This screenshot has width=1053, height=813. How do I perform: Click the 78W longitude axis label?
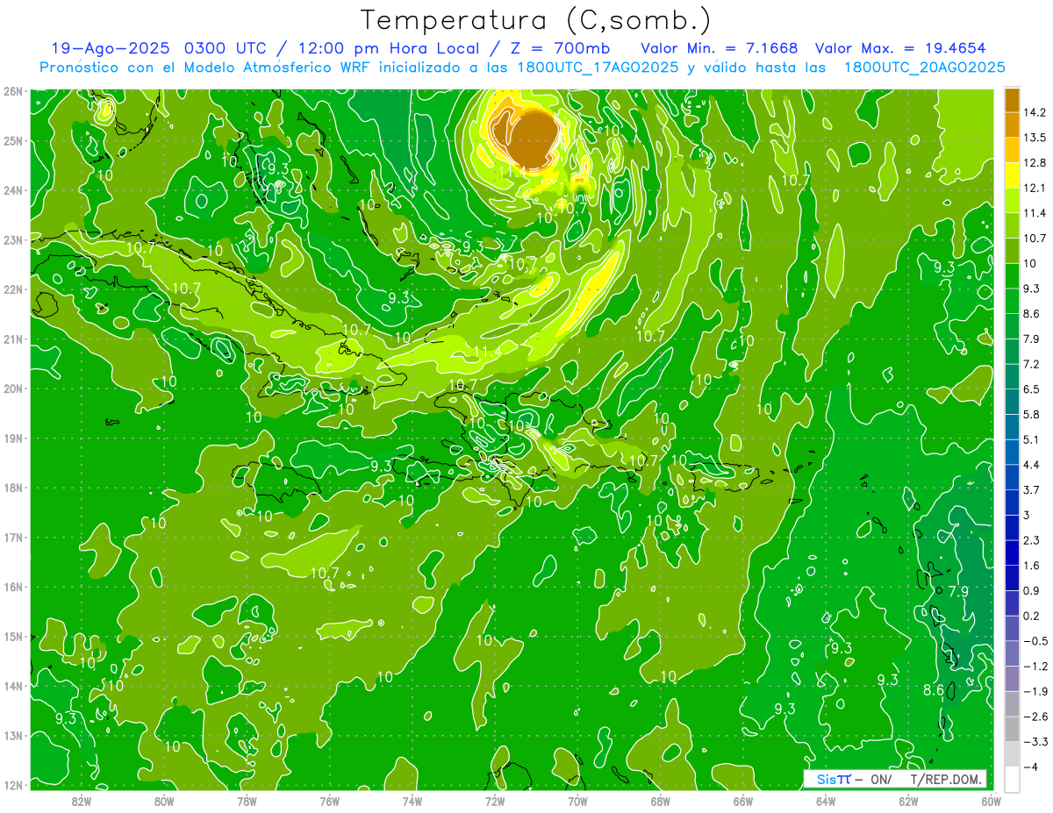point(247,801)
